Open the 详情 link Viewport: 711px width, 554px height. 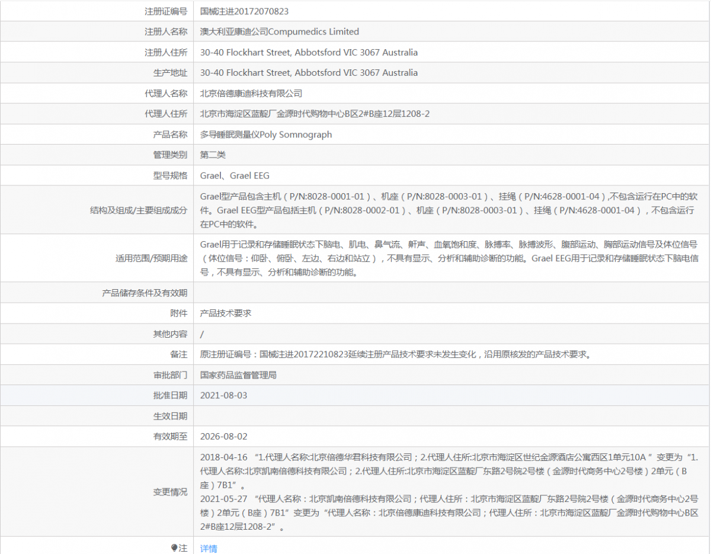tap(209, 549)
